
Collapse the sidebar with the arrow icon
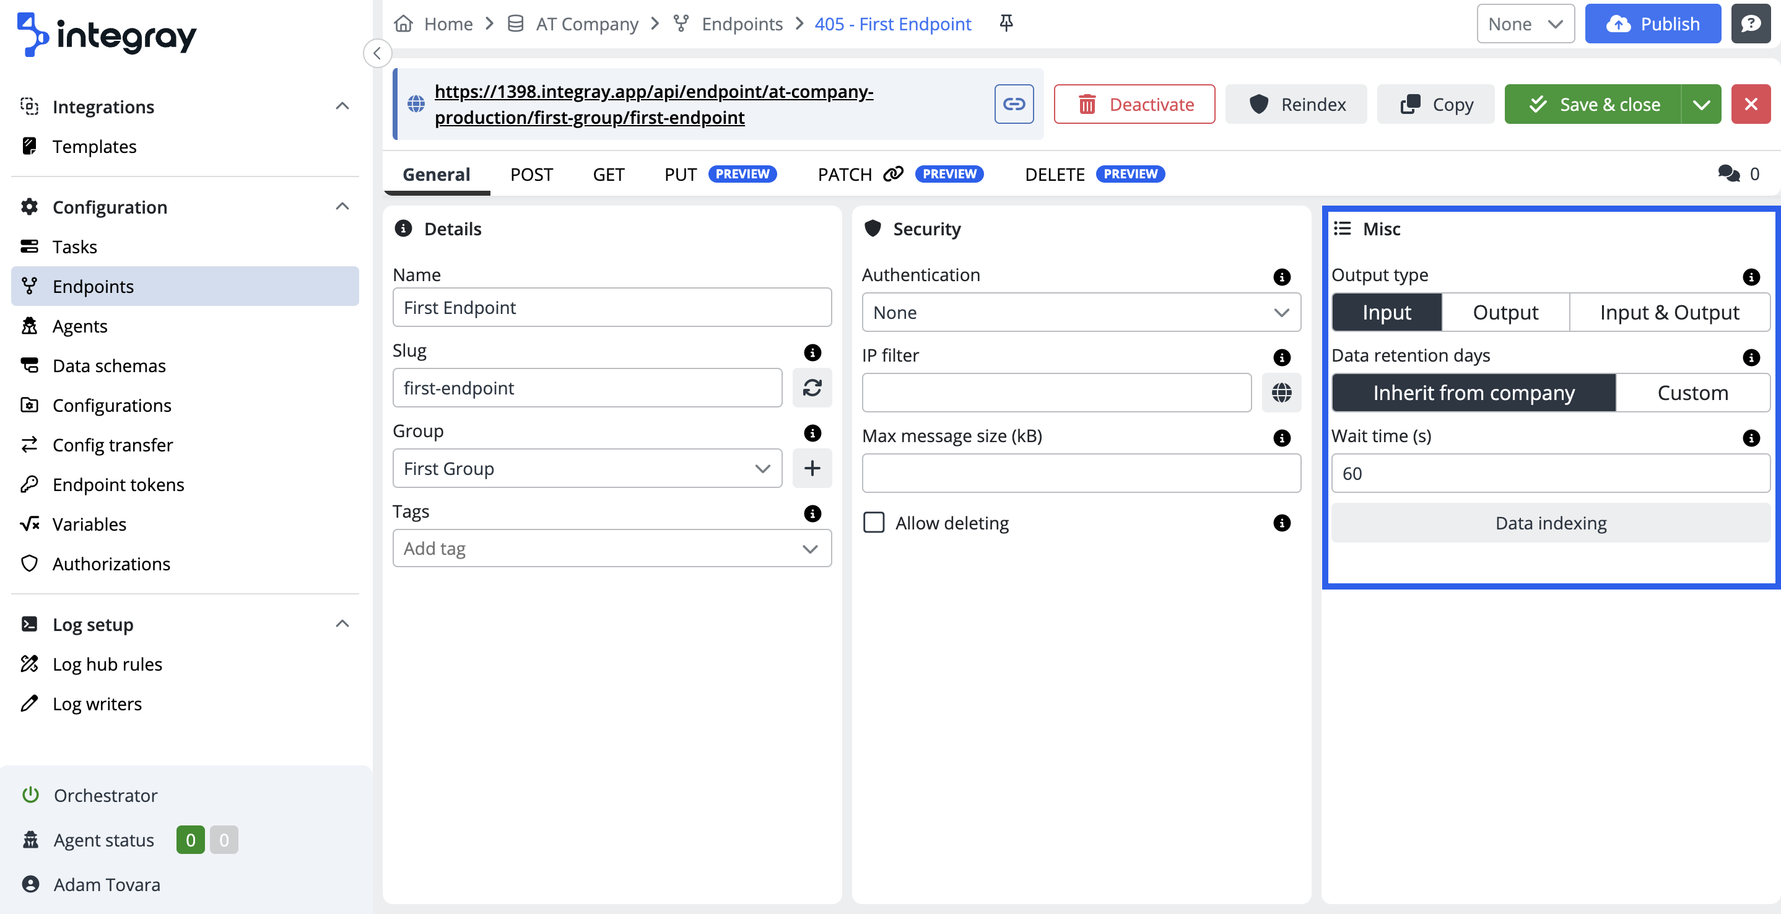tap(378, 53)
